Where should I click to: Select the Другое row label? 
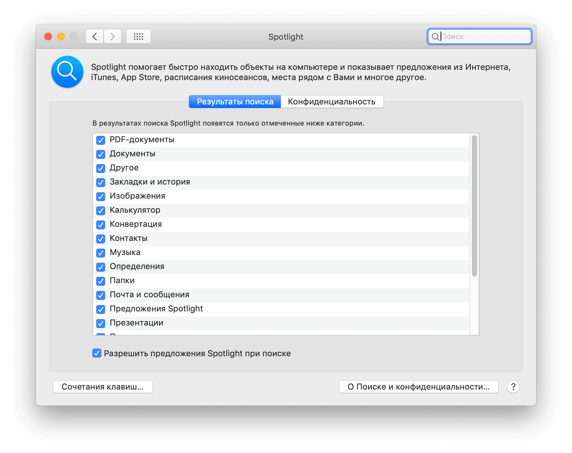click(x=124, y=168)
